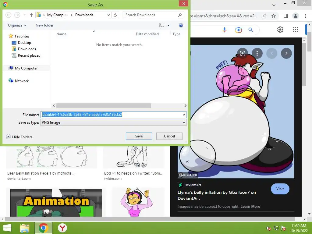The width and height of the screenshot is (312, 234).
Task: Open the Save As help icon
Action: click(181, 25)
